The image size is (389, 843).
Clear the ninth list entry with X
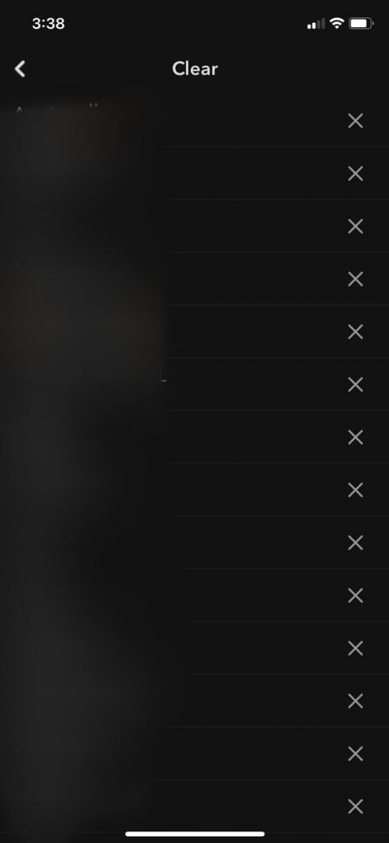[355, 543]
